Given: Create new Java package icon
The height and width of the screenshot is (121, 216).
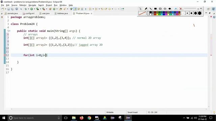Looking at the screenshot, I should (50, 9).
